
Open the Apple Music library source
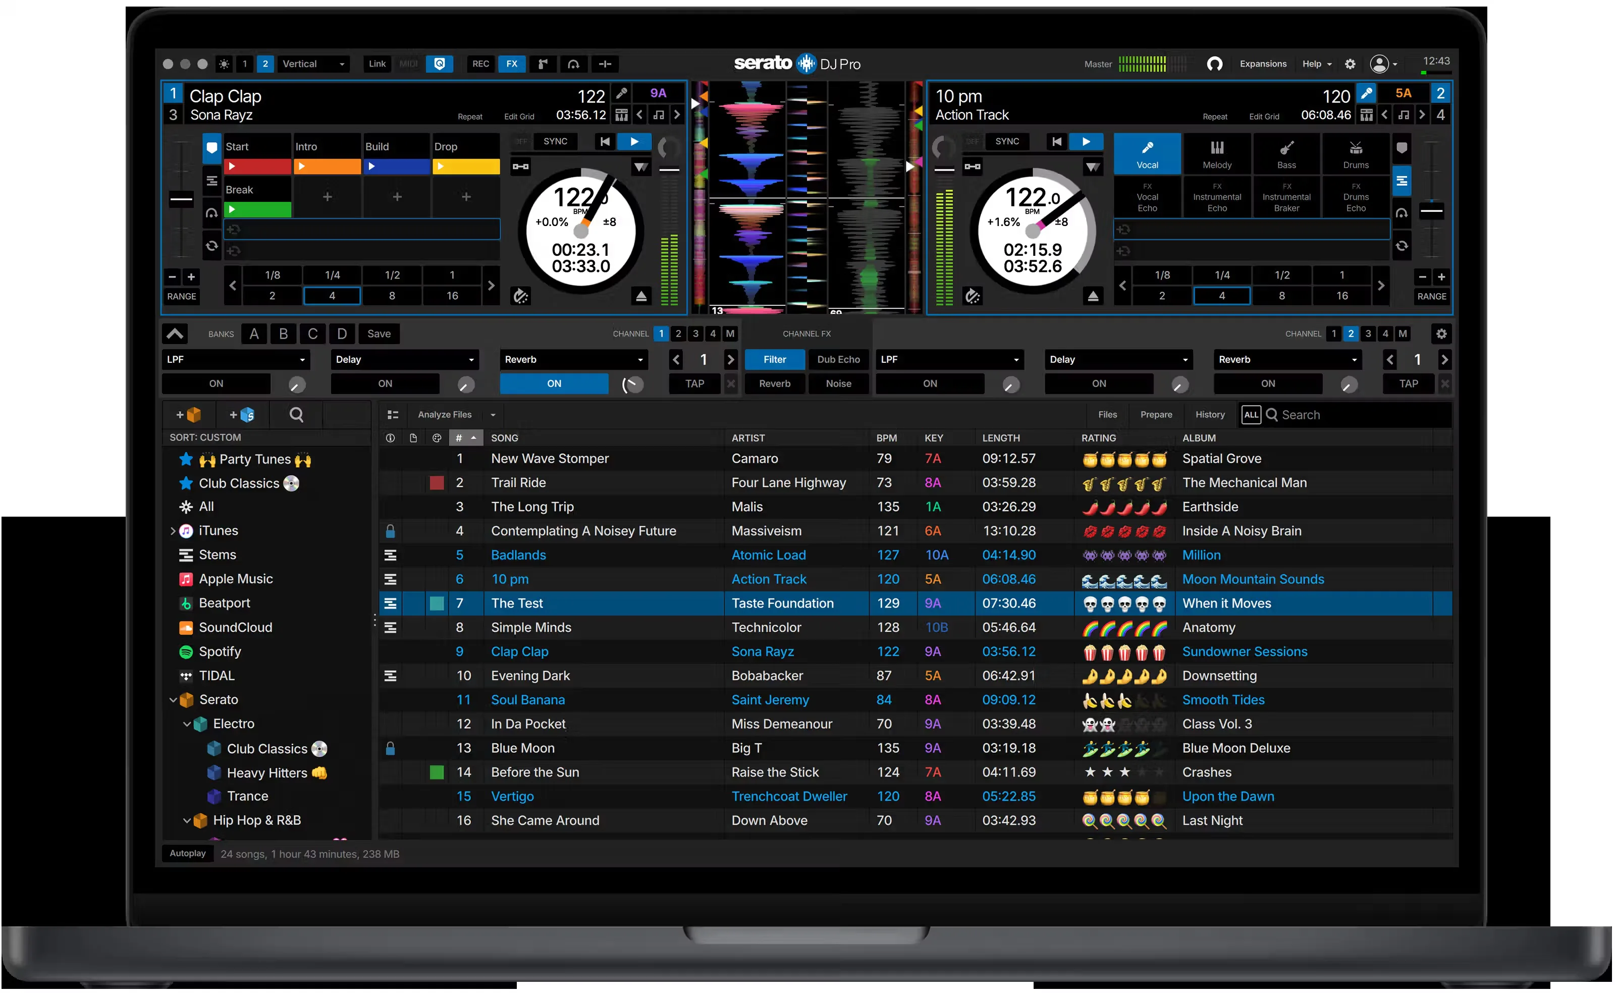coord(225,579)
